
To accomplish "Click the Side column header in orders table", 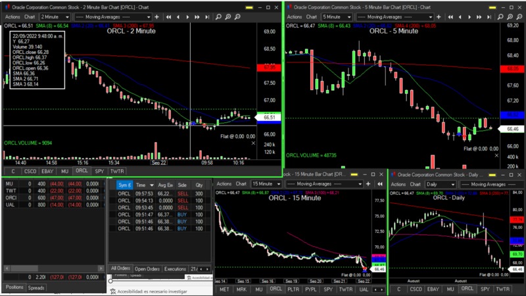I will [183, 185].
